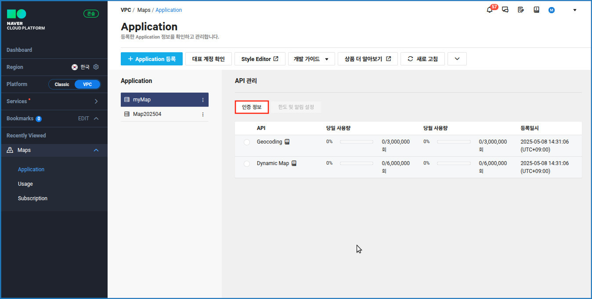Screen dimensions: 592x299
Task: Switch to the 한도 및 알림 설정 tab
Action: point(296,107)
